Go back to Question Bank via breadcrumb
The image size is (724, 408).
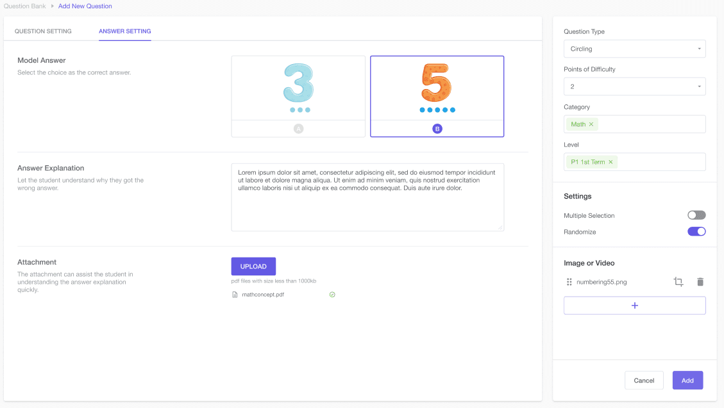click(x=26, y=6)
